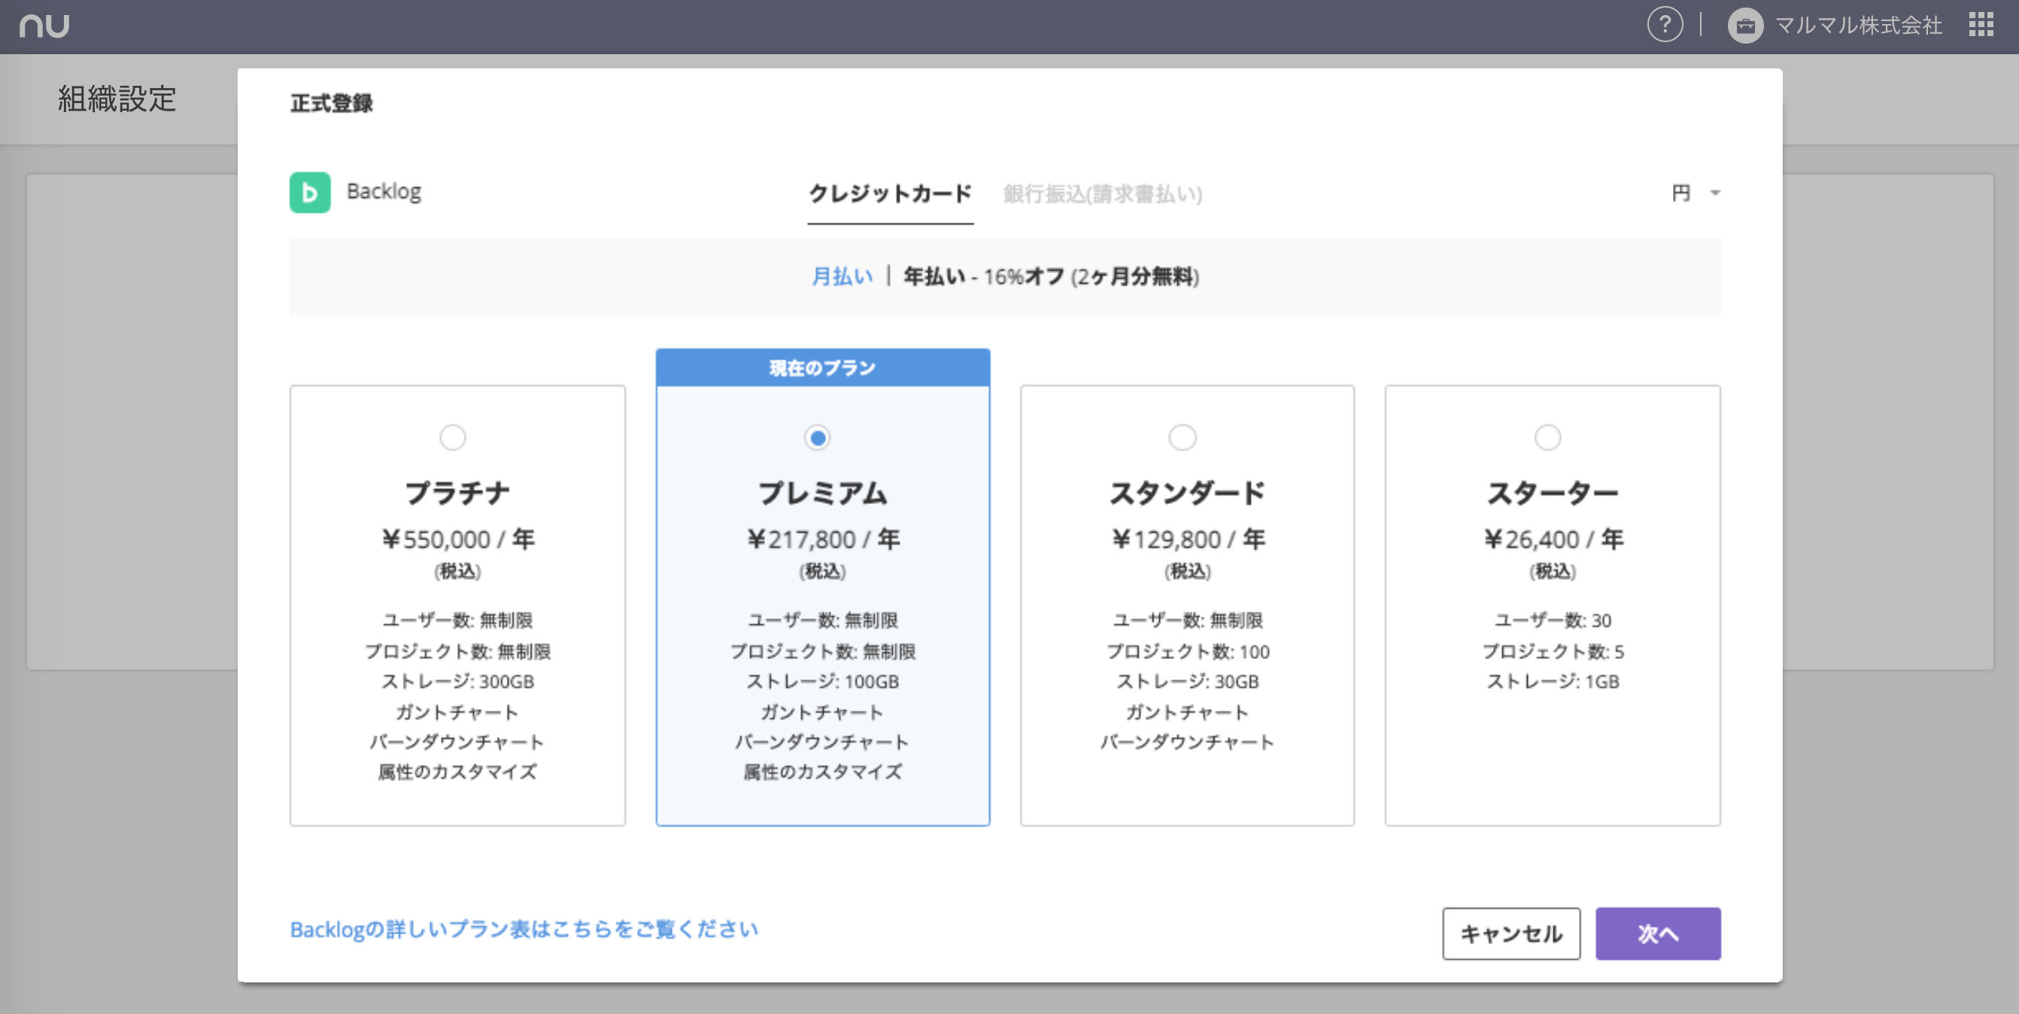This screenshot has height=1014, width=2019.
Task: Click the 正式登録 dialog title
Action: pos(332,102)
